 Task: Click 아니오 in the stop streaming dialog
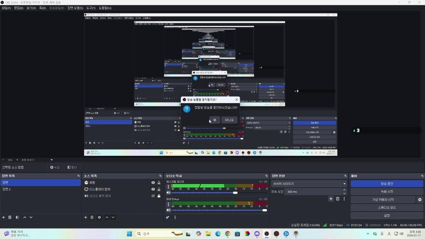[229, 120]
